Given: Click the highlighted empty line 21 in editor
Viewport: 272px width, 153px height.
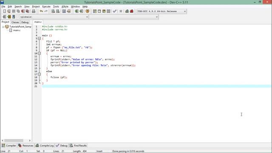Looking at the screenshot, I should coord(156,86).
